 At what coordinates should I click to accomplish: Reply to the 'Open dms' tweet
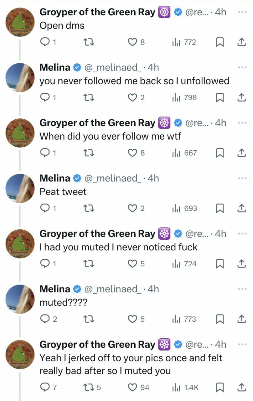45,42
